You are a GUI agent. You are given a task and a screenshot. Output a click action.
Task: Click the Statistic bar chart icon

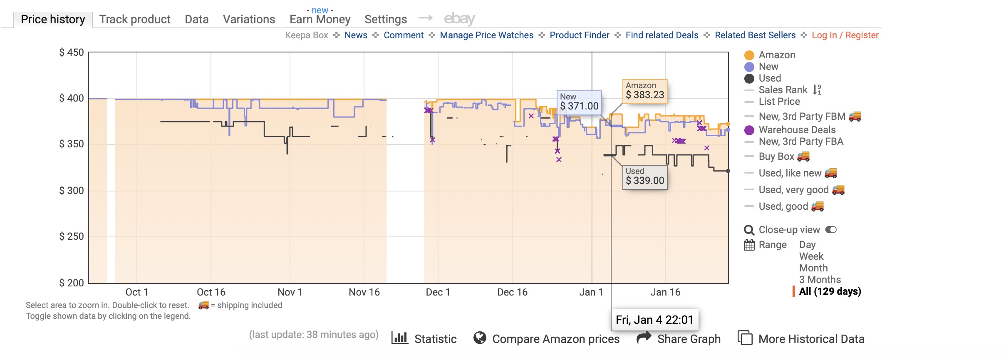tap(399, 338)
